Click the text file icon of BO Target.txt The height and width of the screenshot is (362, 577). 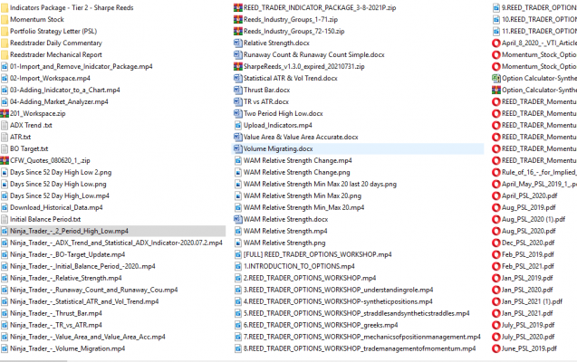tap(5, 148)
